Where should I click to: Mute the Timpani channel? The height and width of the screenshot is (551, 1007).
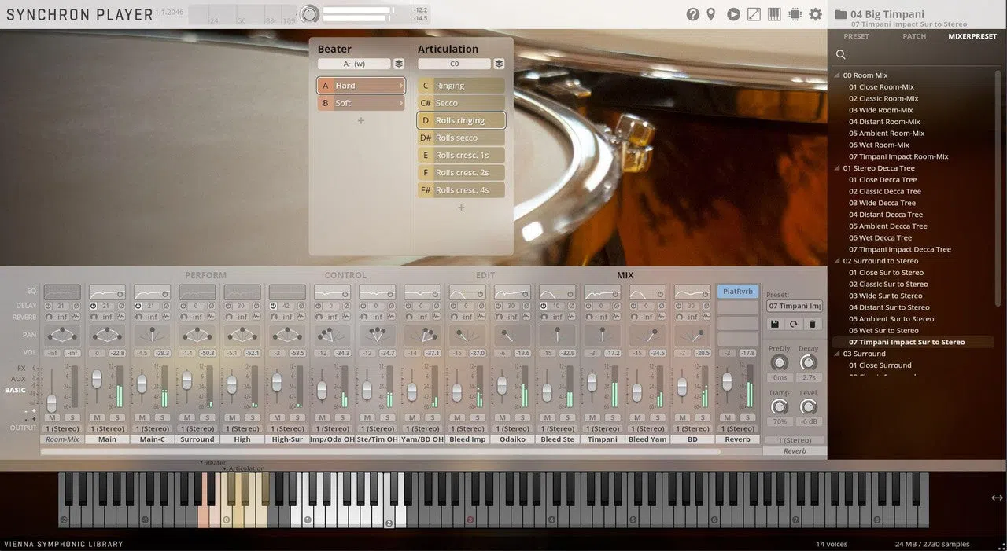(592, 417)
